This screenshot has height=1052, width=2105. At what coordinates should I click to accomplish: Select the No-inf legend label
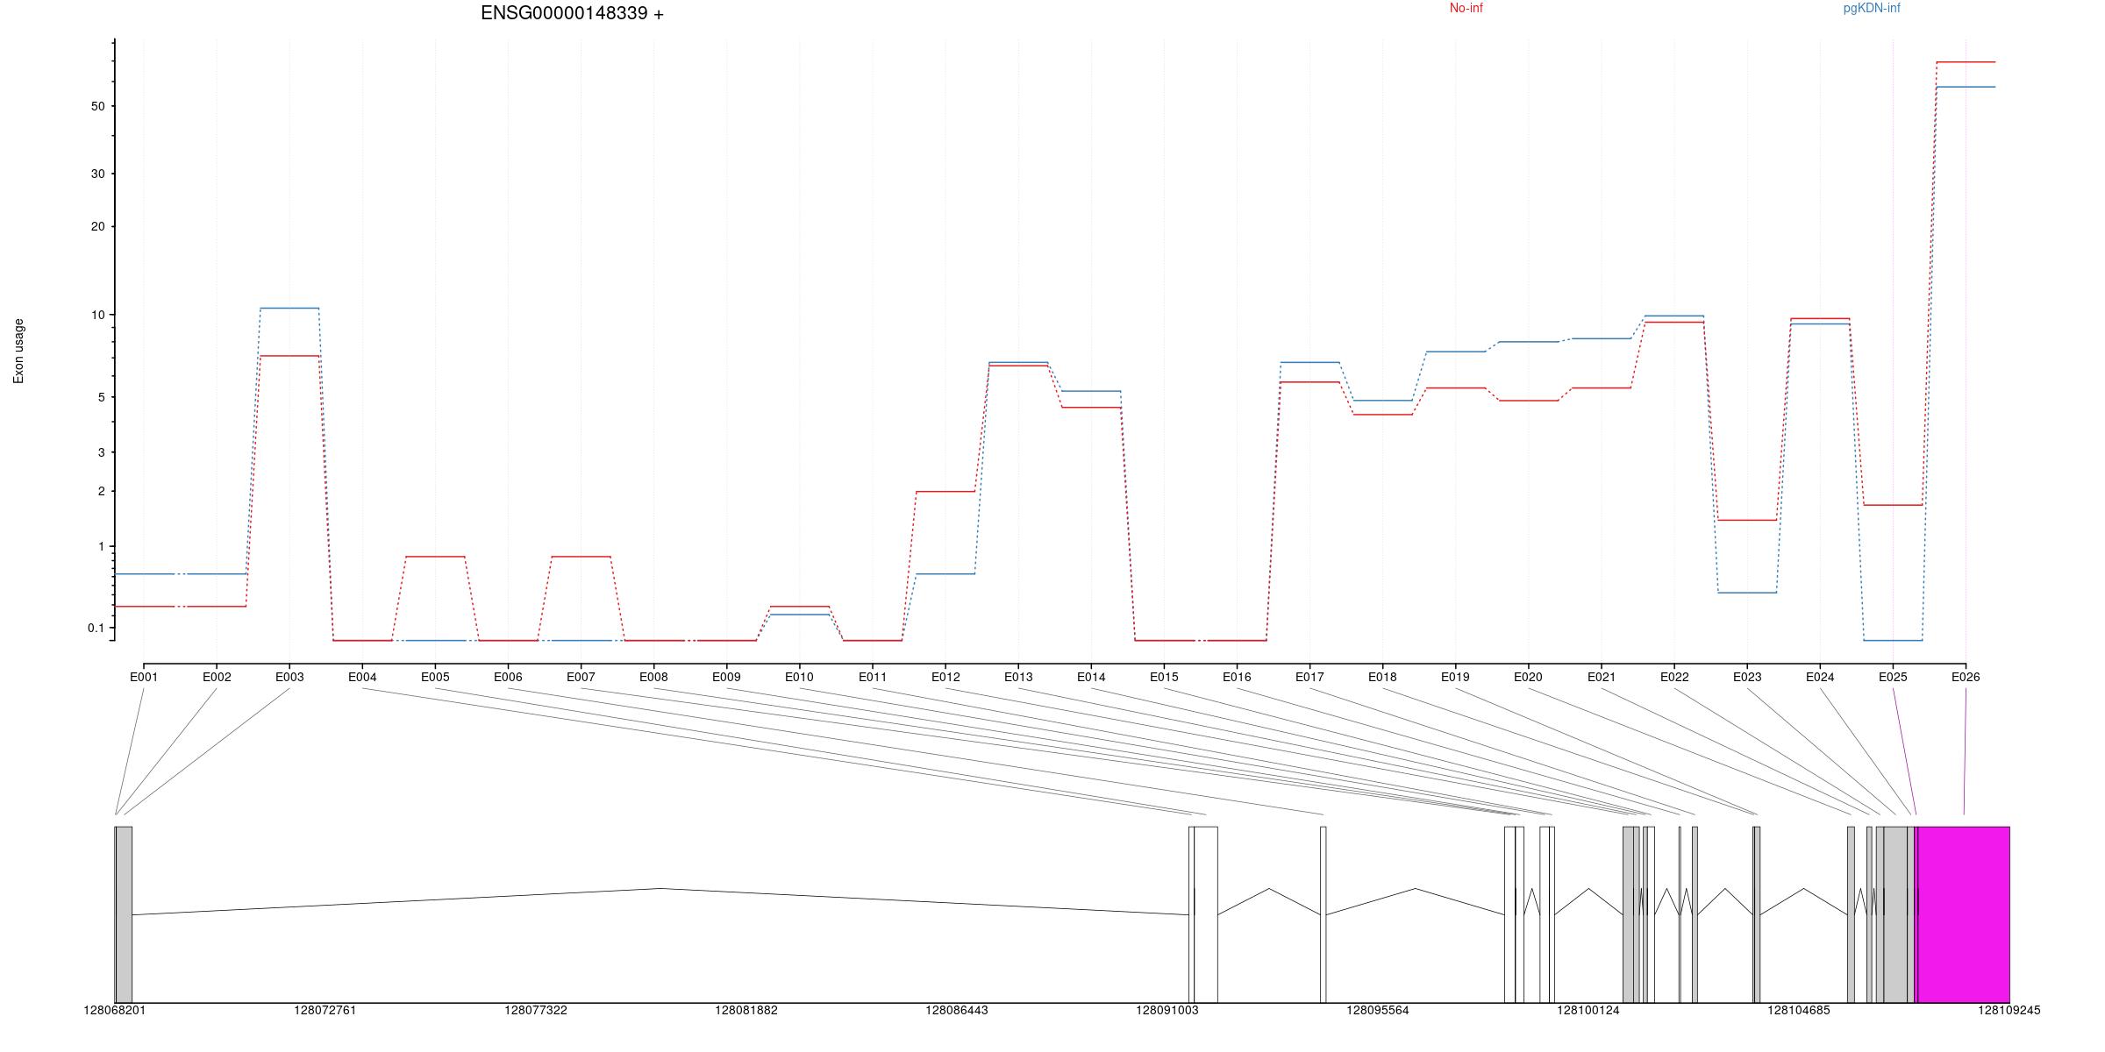1466,8
